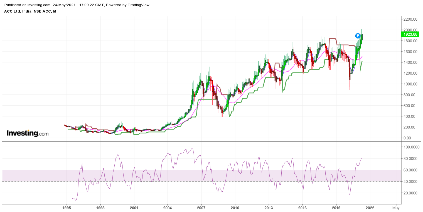Click the 1000.00 price scale label

411,84
